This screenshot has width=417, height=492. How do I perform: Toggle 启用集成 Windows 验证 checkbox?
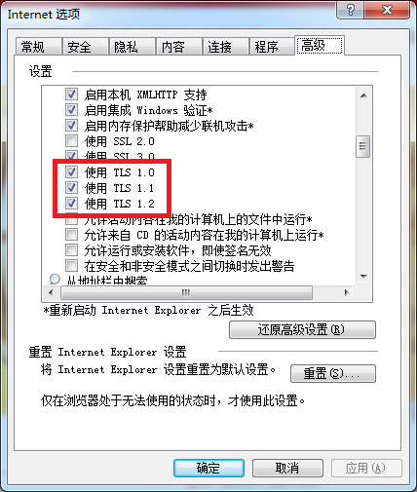tap(71, 110)
